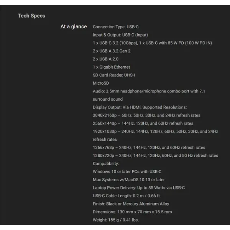230x230 pixels.
Task: Click the MicroSD spec line
Action: coord(101,83)
